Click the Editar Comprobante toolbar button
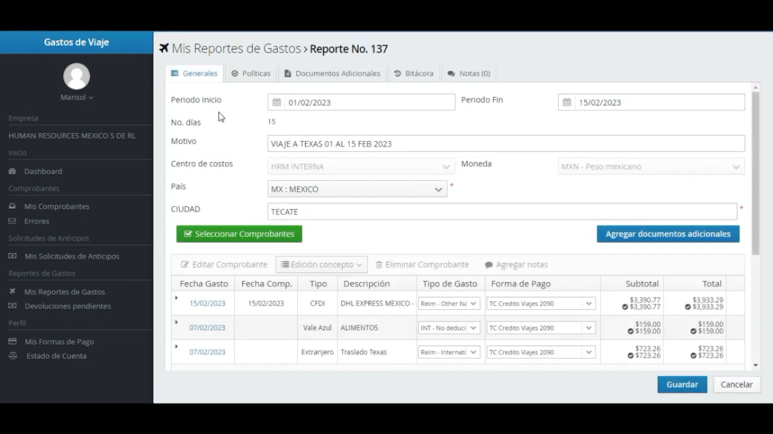Image resolution: width=773 pixels, height=434 pixels. (224, 264)
